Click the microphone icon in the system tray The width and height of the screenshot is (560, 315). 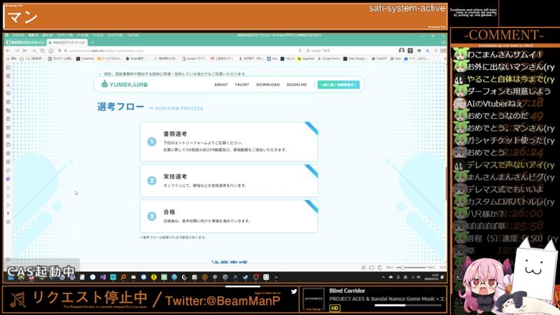pyautogui.click(x=398, y=277)
